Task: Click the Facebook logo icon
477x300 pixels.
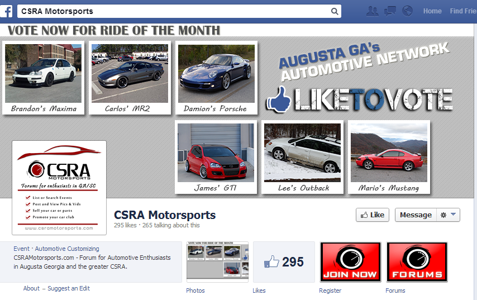Action: (x=6, y=11)
